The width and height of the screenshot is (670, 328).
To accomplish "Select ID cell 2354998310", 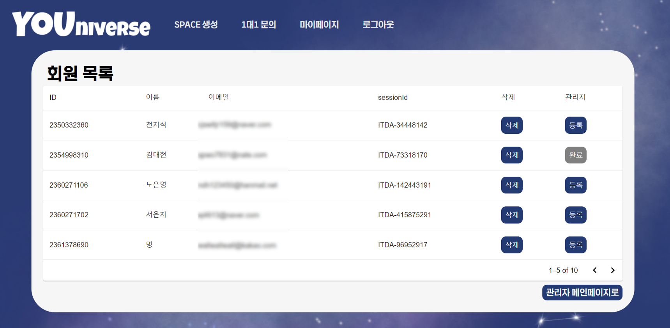I will (69, 155).
